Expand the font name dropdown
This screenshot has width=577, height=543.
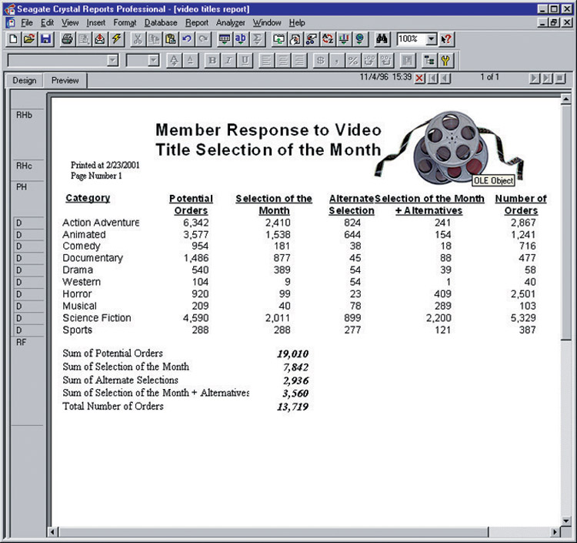(x=113, y=60)
